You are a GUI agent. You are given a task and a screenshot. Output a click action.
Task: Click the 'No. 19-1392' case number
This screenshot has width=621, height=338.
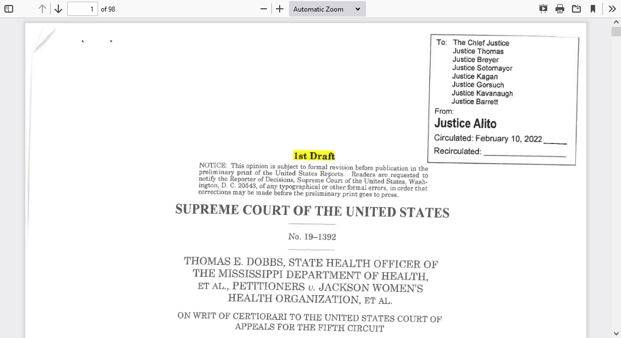[312, 237]
